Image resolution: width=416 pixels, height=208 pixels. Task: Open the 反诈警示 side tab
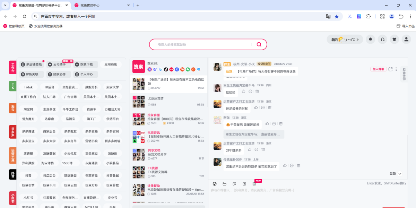point(404,74)
